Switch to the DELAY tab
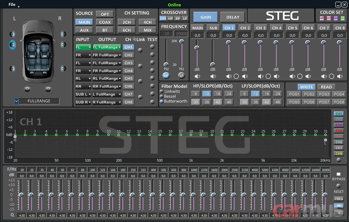 233,17
